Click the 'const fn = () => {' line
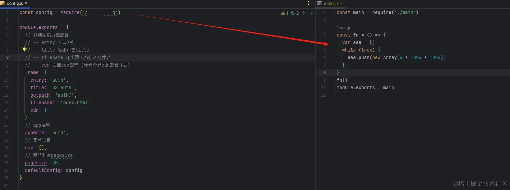 pos(361,35)
